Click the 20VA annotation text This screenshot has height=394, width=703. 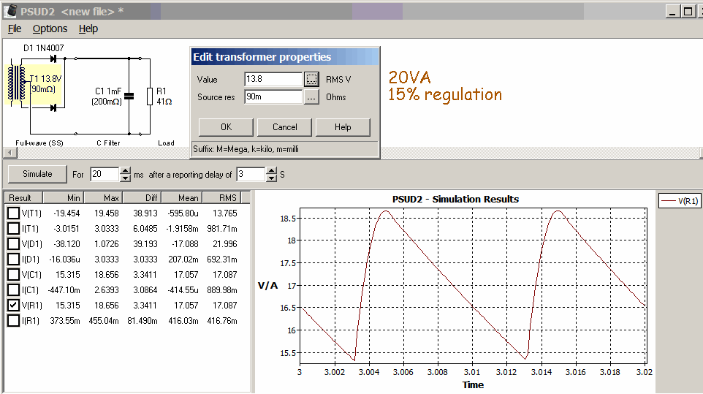(x=409, y=77)
